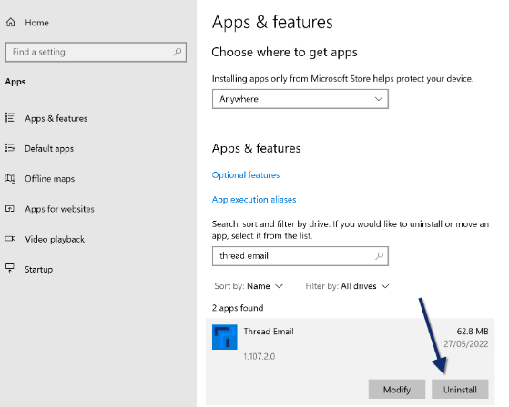Click the Thread Email app icon
The image size is (509, 407).
[225, 337]
